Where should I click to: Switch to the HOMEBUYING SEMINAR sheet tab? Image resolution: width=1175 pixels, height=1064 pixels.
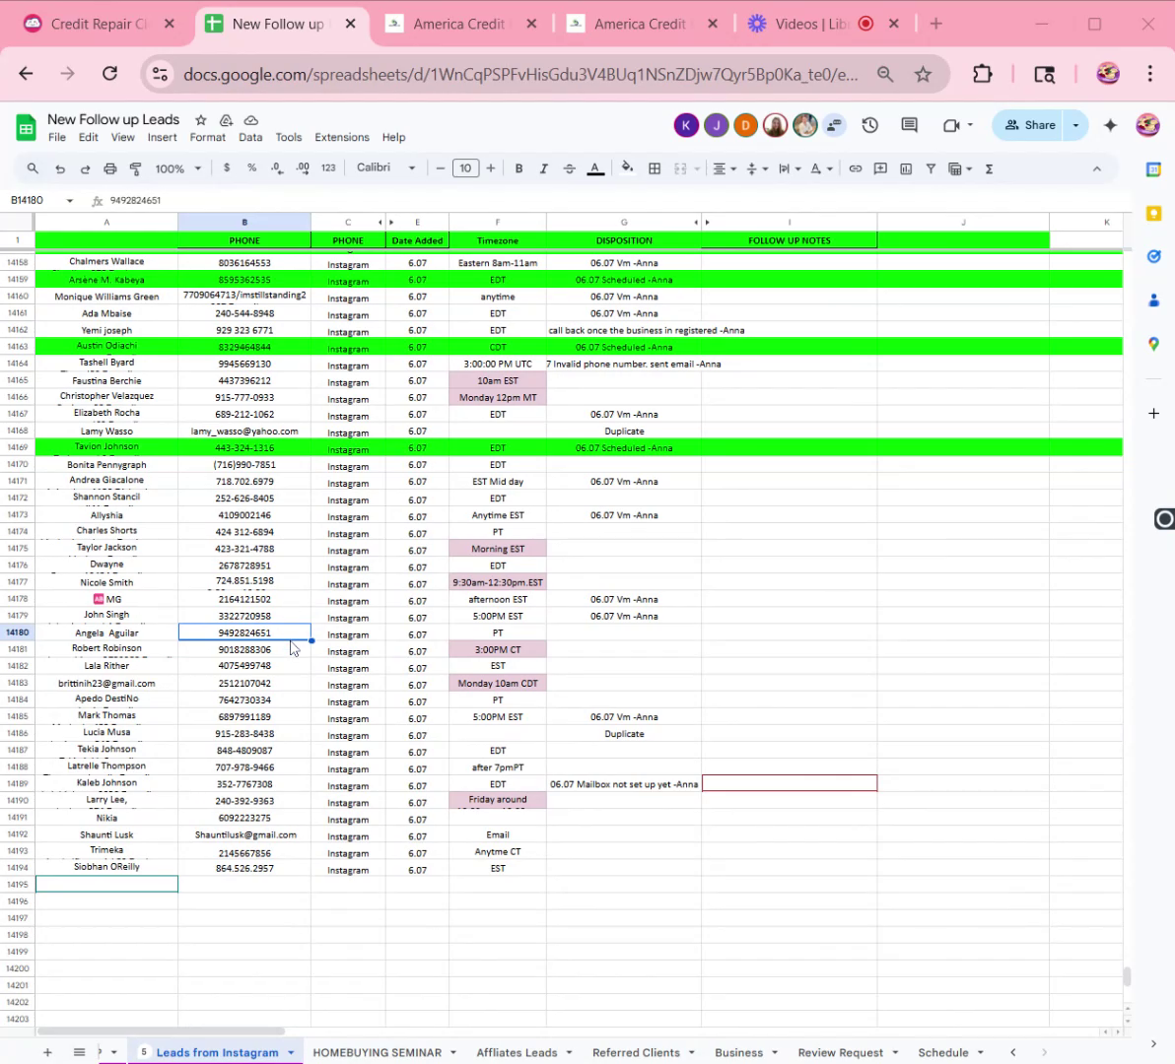[x=377, y=1052]
